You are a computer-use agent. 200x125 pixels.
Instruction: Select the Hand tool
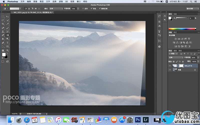coord(3,50)
